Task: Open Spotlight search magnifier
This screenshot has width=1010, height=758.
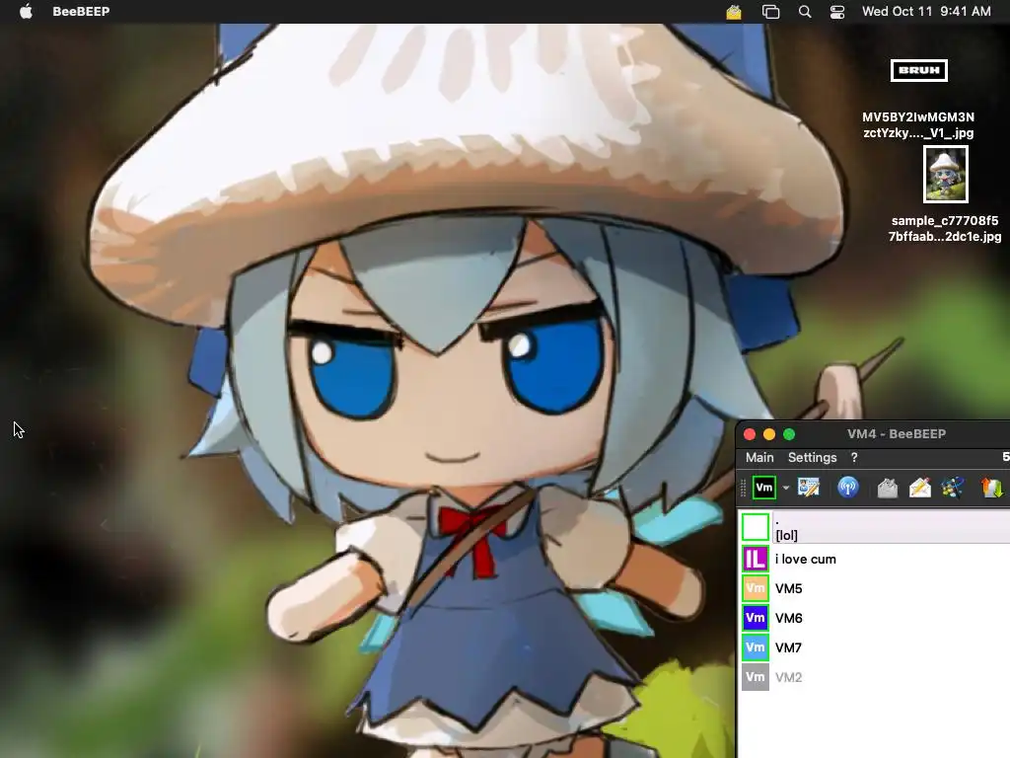Action: coord(805,12)
